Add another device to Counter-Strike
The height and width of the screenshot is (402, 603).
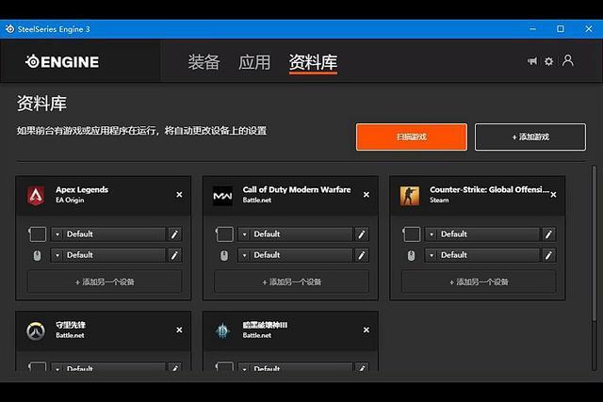tap(479, 281)
